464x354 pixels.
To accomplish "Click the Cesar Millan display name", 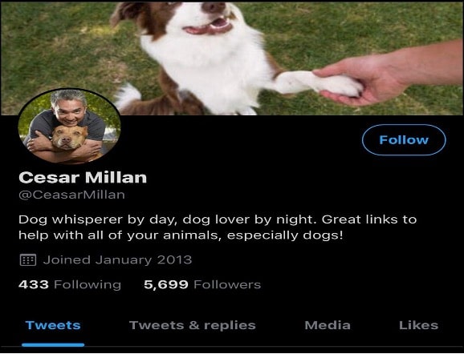I will (83, 178).
